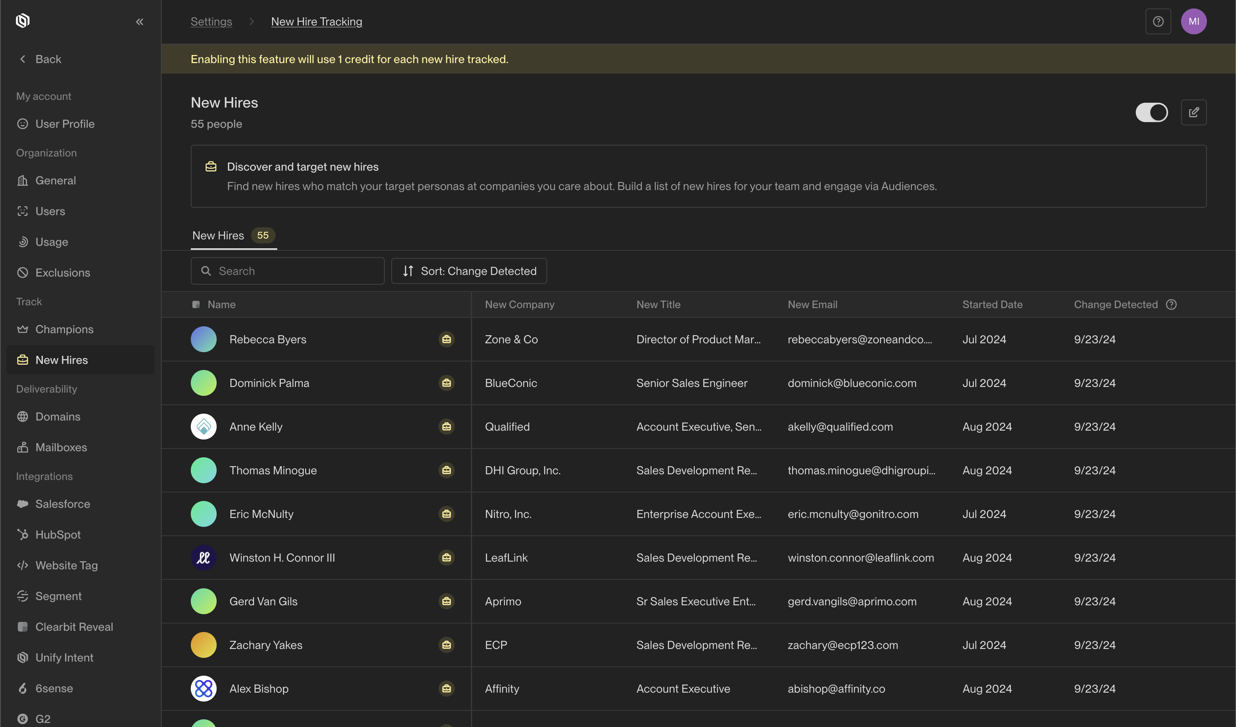Collapse the sidebar with double-chevron icon
The height and width of the screenshot is (727, 1236).
[140, 21]
